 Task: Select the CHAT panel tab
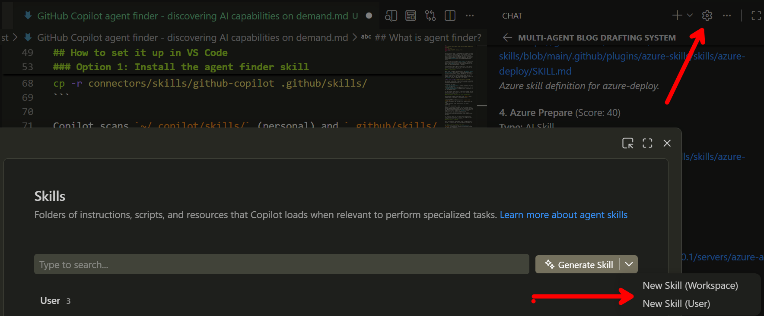coord(512,16)
